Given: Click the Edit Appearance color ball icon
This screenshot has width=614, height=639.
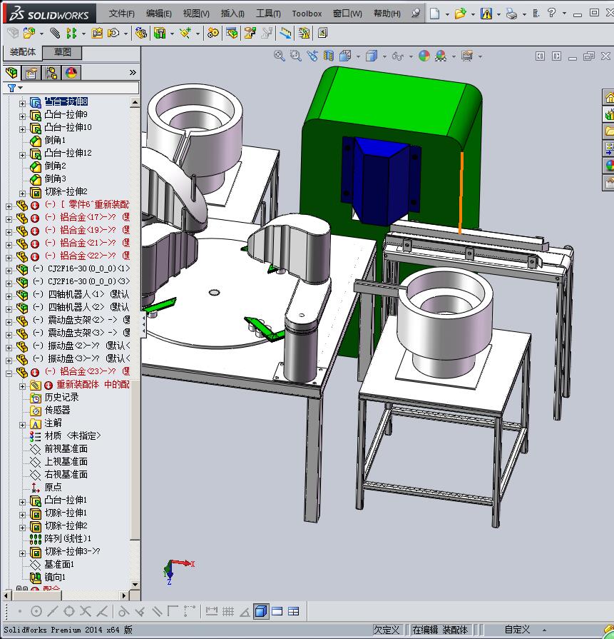Looking at the screenshot, I should pyautogui.click(x=424, y=56).
